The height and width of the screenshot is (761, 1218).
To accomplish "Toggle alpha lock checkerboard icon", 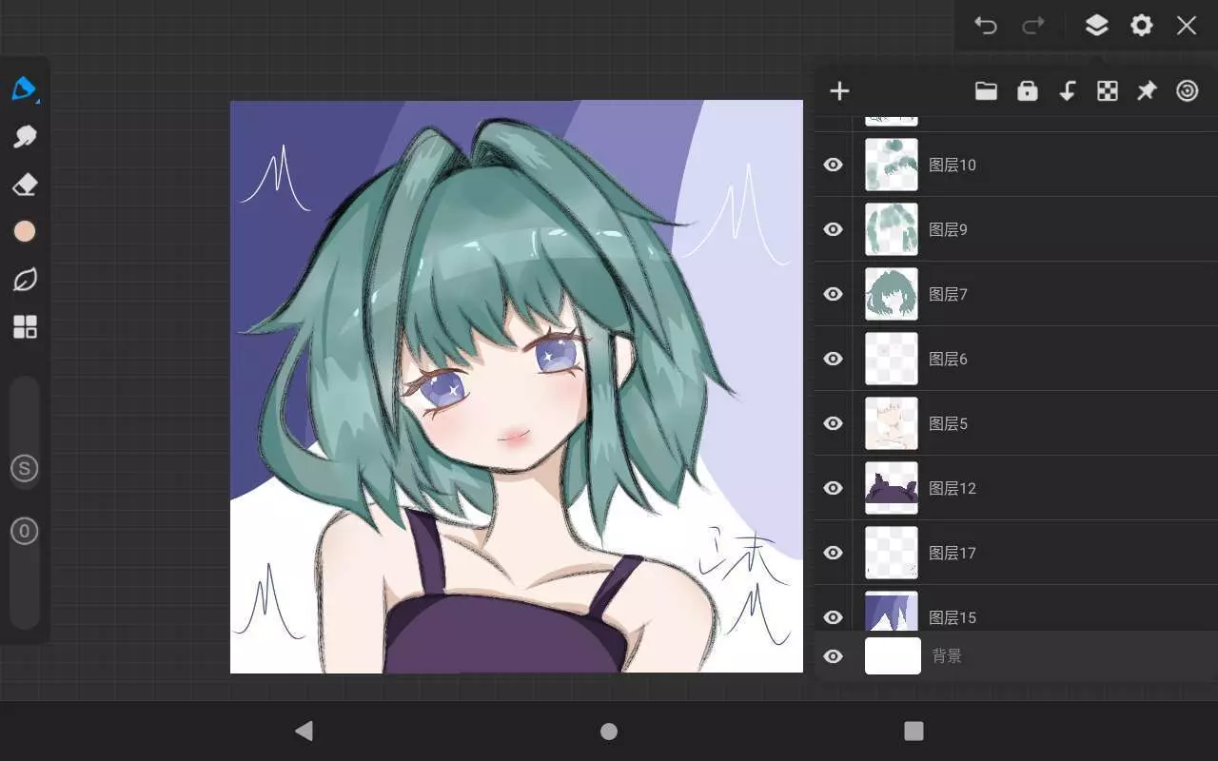I will point(1107,91).
